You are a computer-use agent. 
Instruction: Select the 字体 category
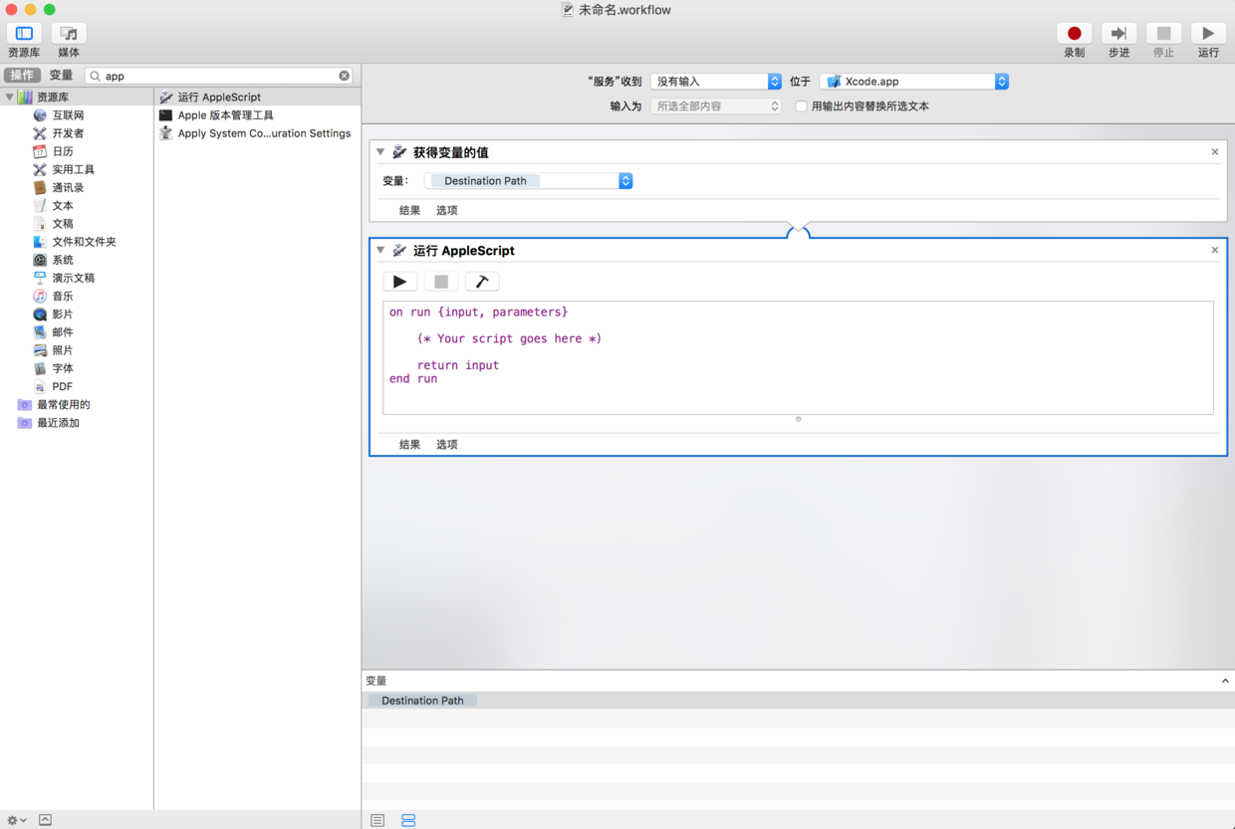[x=62, y=368]
